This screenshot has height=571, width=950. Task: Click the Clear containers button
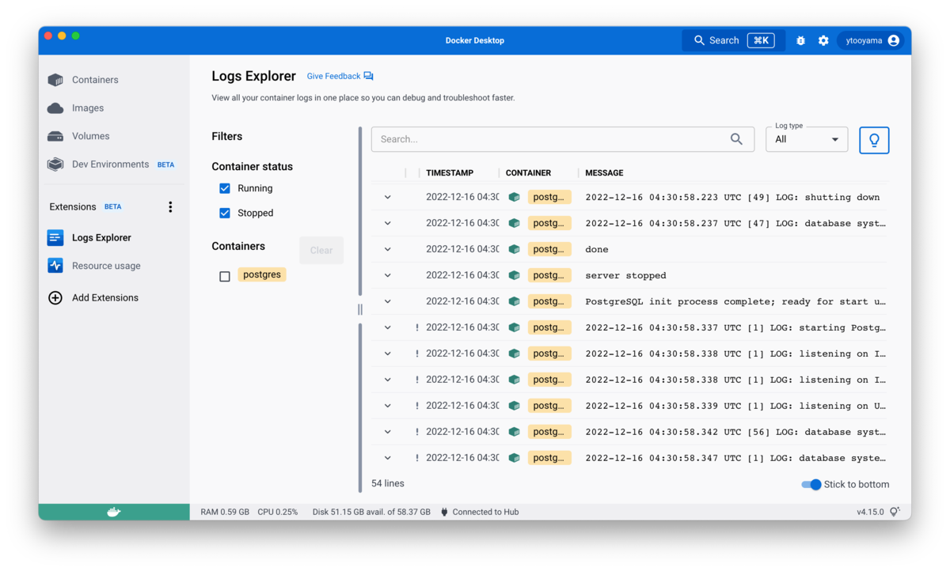click(321, 250)
